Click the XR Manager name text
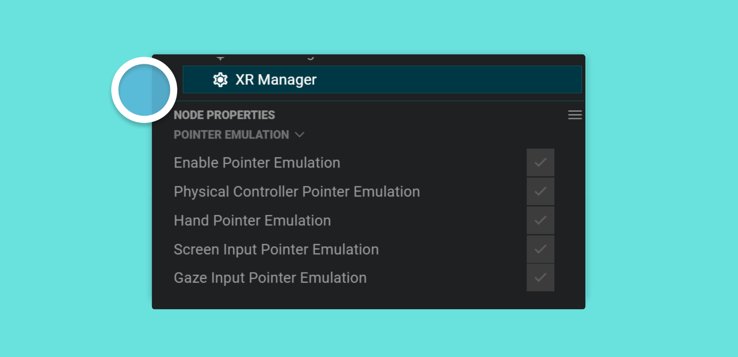Screen dimensions: 738x357 [276, 80]
